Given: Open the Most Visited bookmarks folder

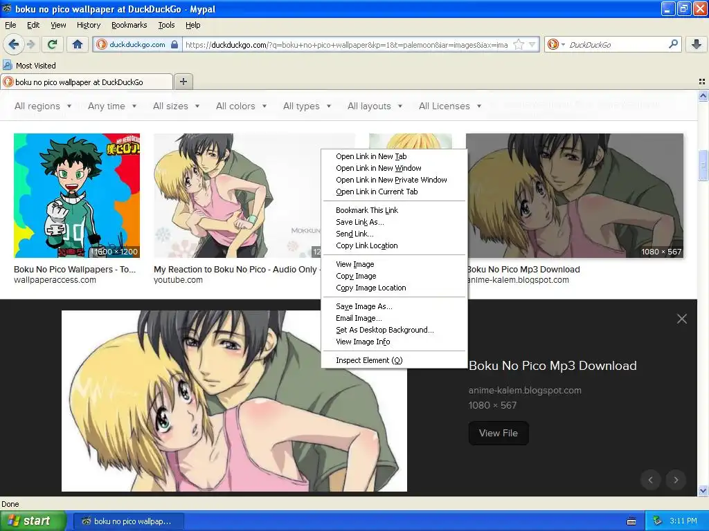Looking at the screenshot, I should (29, 66).
